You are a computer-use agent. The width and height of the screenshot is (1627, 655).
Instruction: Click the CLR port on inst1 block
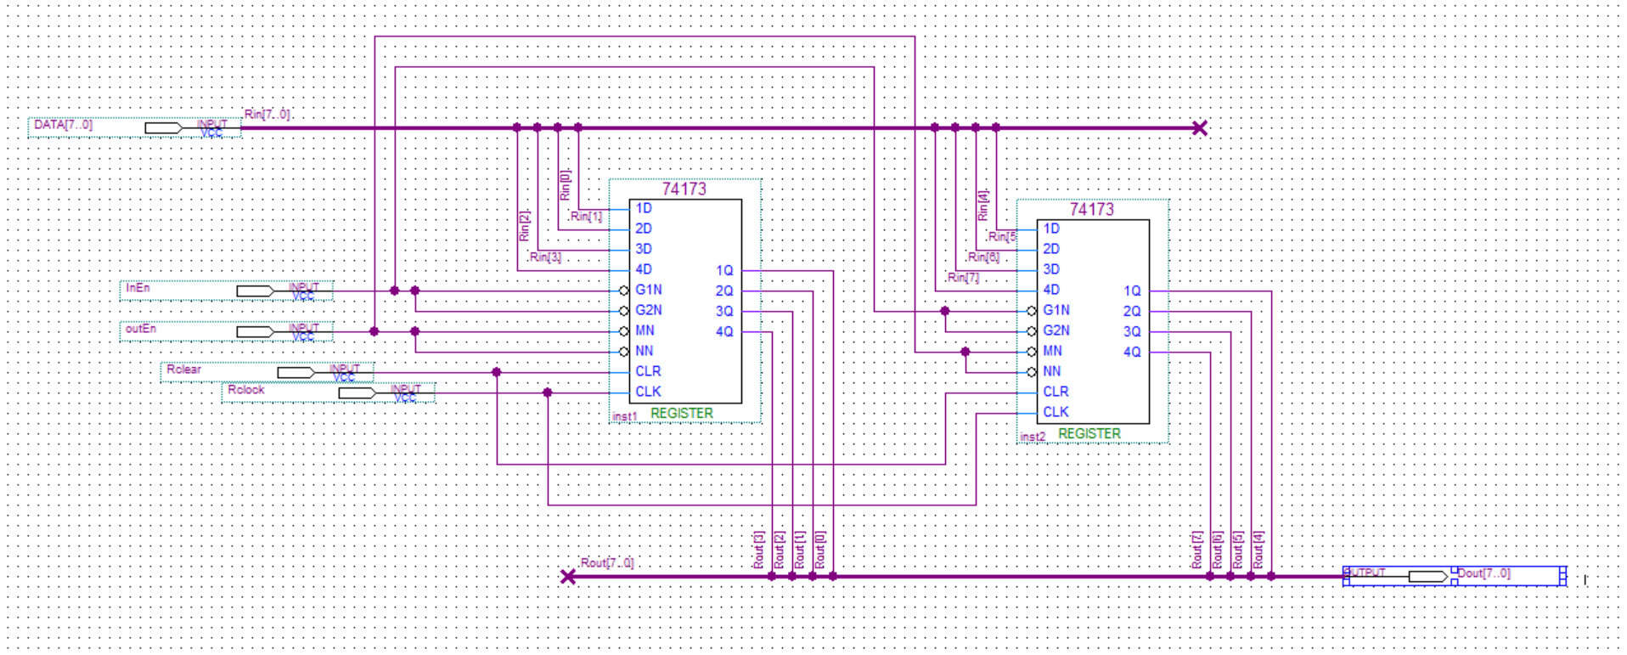pyautogui.click(x=648, y=371)
